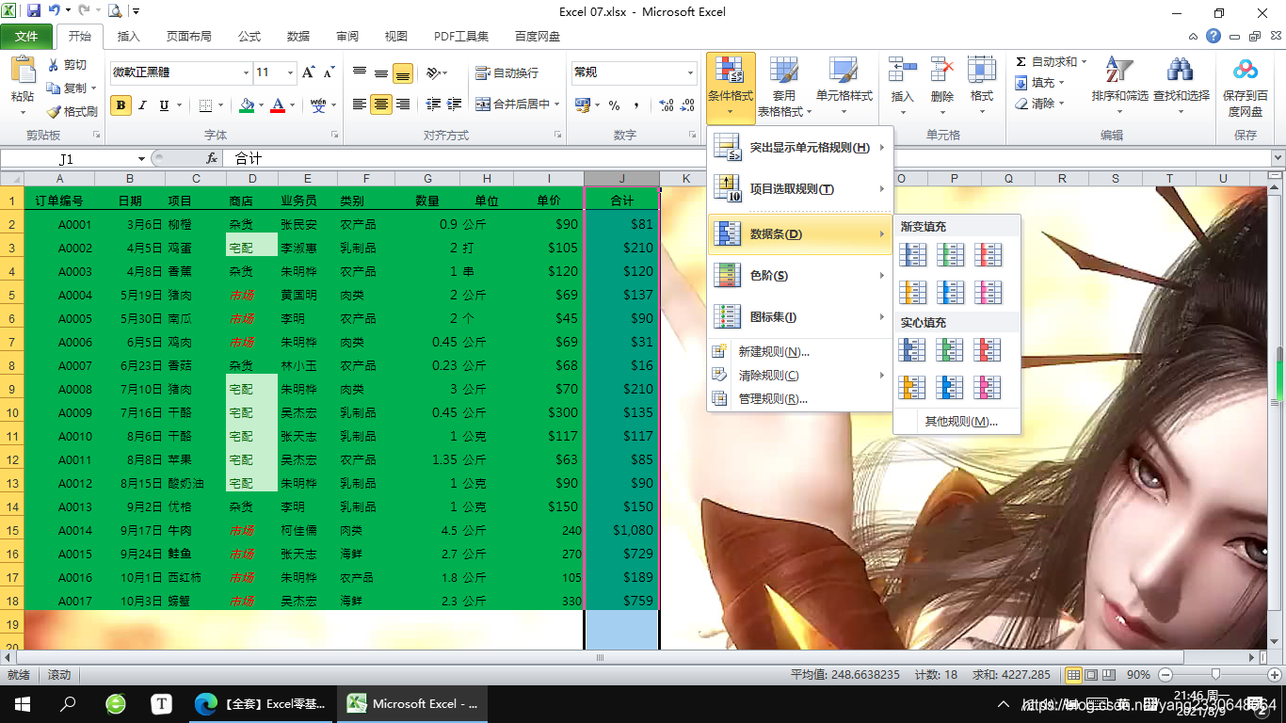This screenshot has width=1286, height=723.
Task: Toggle top vertical alignment
Action: 360,72
